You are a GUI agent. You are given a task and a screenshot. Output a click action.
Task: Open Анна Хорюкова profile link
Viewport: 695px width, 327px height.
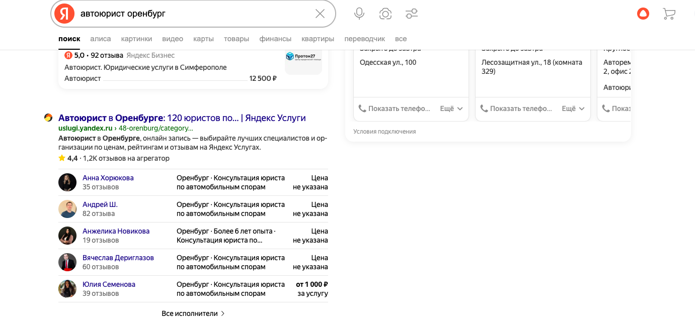(x=108, y=178)
